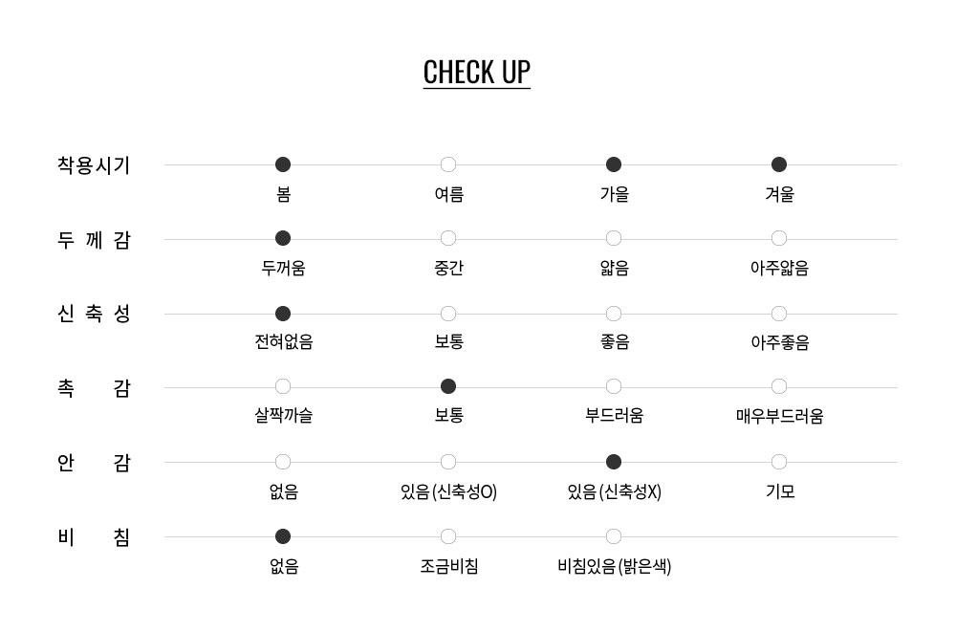Select 살짝까슬 texture radio dot

point(283,386)
